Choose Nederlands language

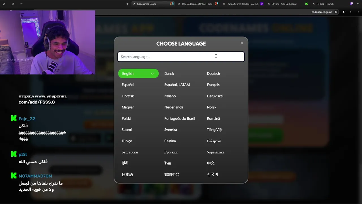(x=174, y=107)
